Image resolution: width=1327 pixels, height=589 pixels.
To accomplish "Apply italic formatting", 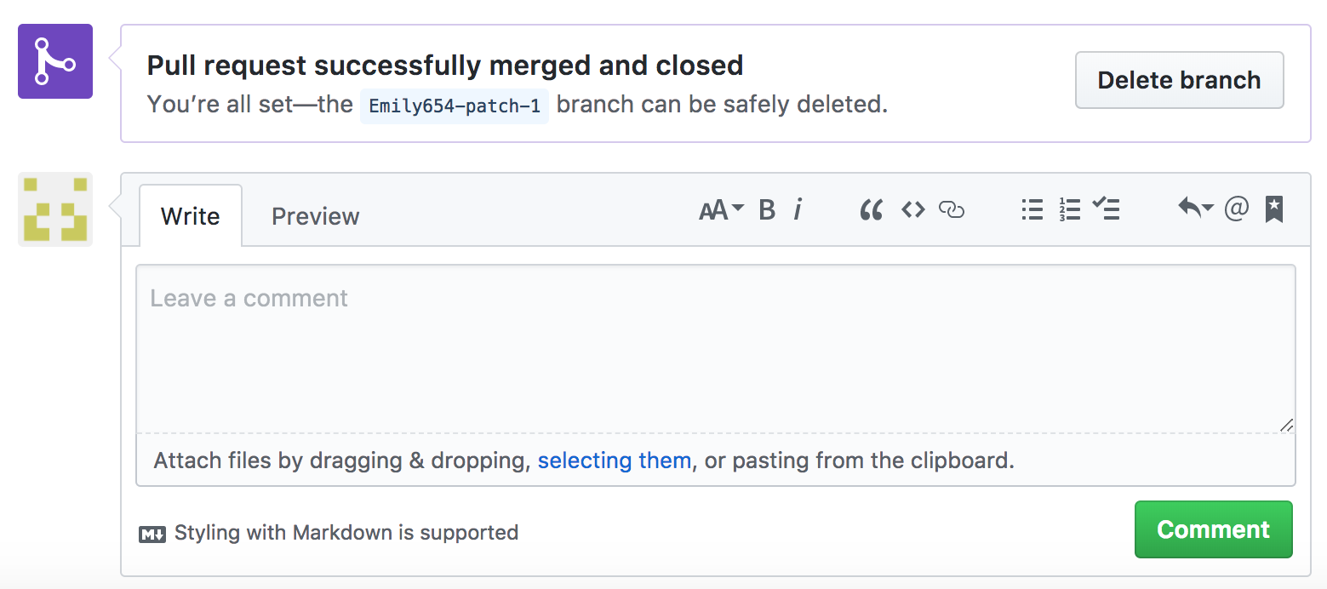I will (x=798, y=209).
